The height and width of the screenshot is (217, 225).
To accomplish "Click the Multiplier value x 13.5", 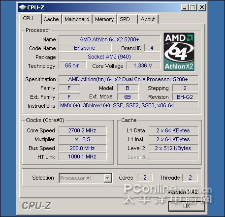I will click(82, 139).
